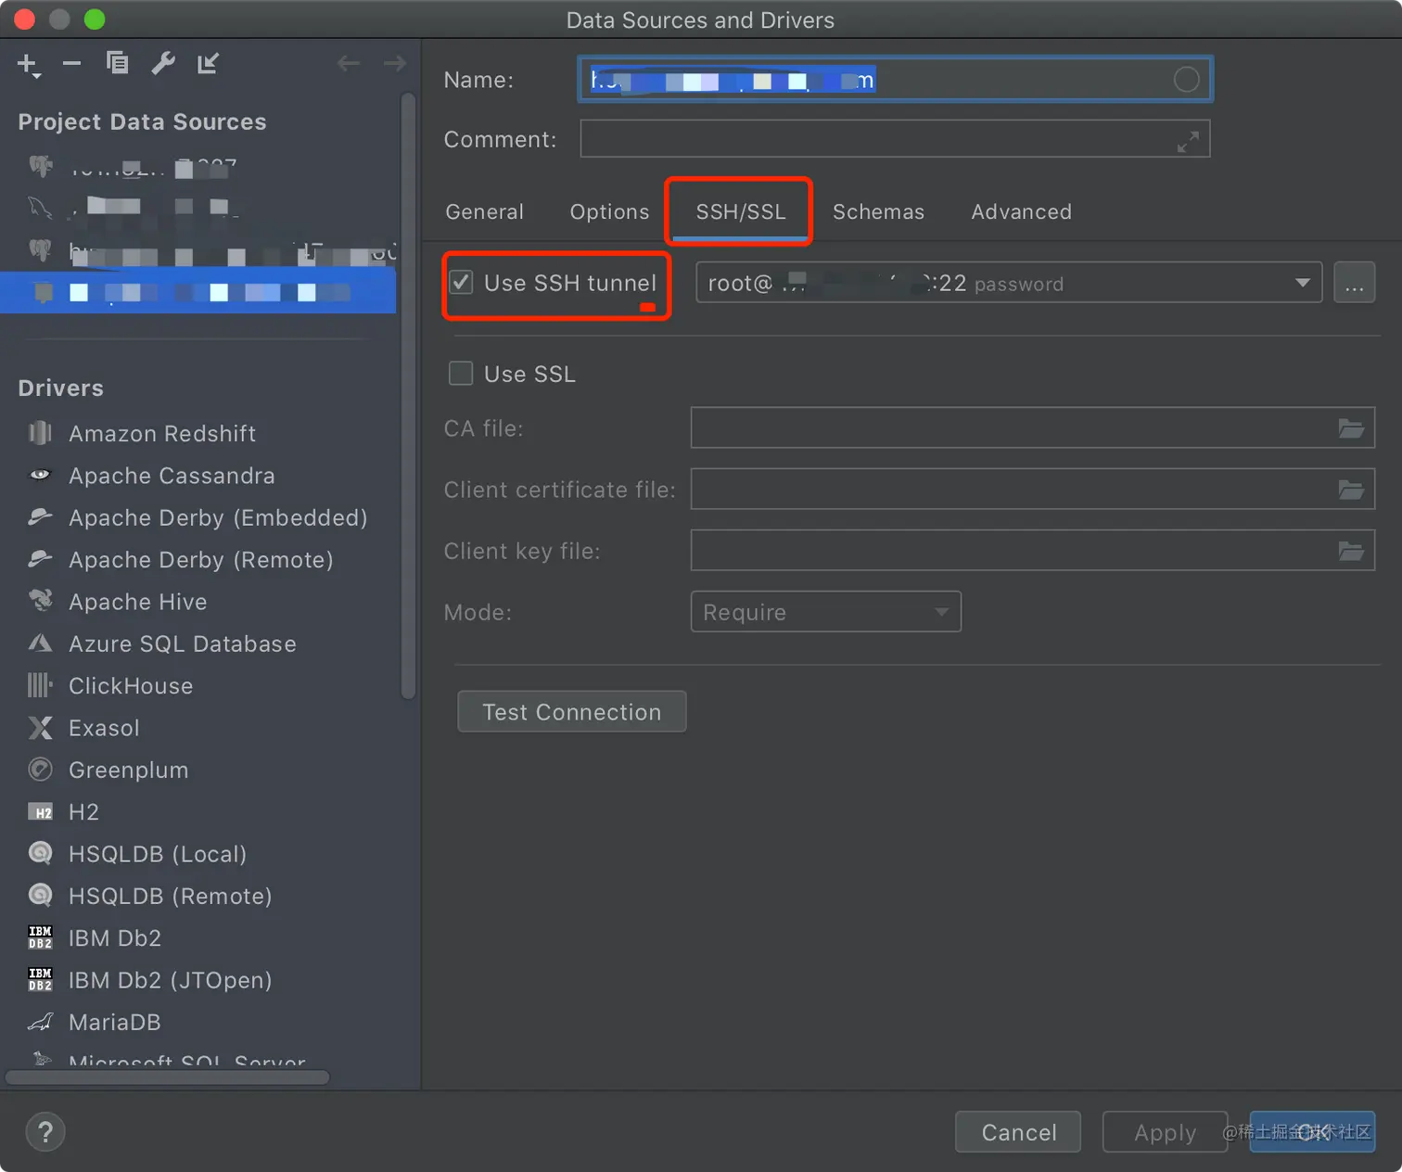1402x1172 pixels.
Task: Switch to the Advanced tab
Action: click(x=1021, y=211)
